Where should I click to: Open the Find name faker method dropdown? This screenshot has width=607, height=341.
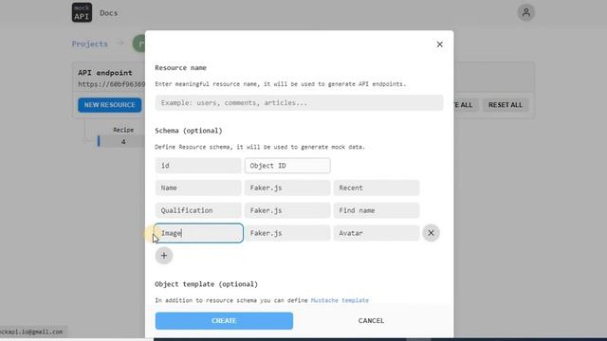click(377, 210)
